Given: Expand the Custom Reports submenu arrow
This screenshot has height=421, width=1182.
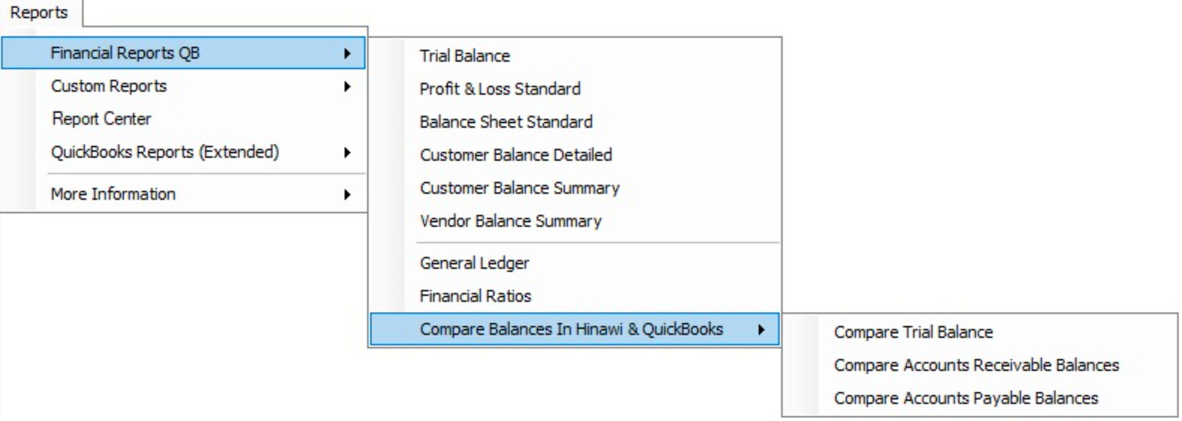Looking at the screenshot, I should tap(347, 86).
